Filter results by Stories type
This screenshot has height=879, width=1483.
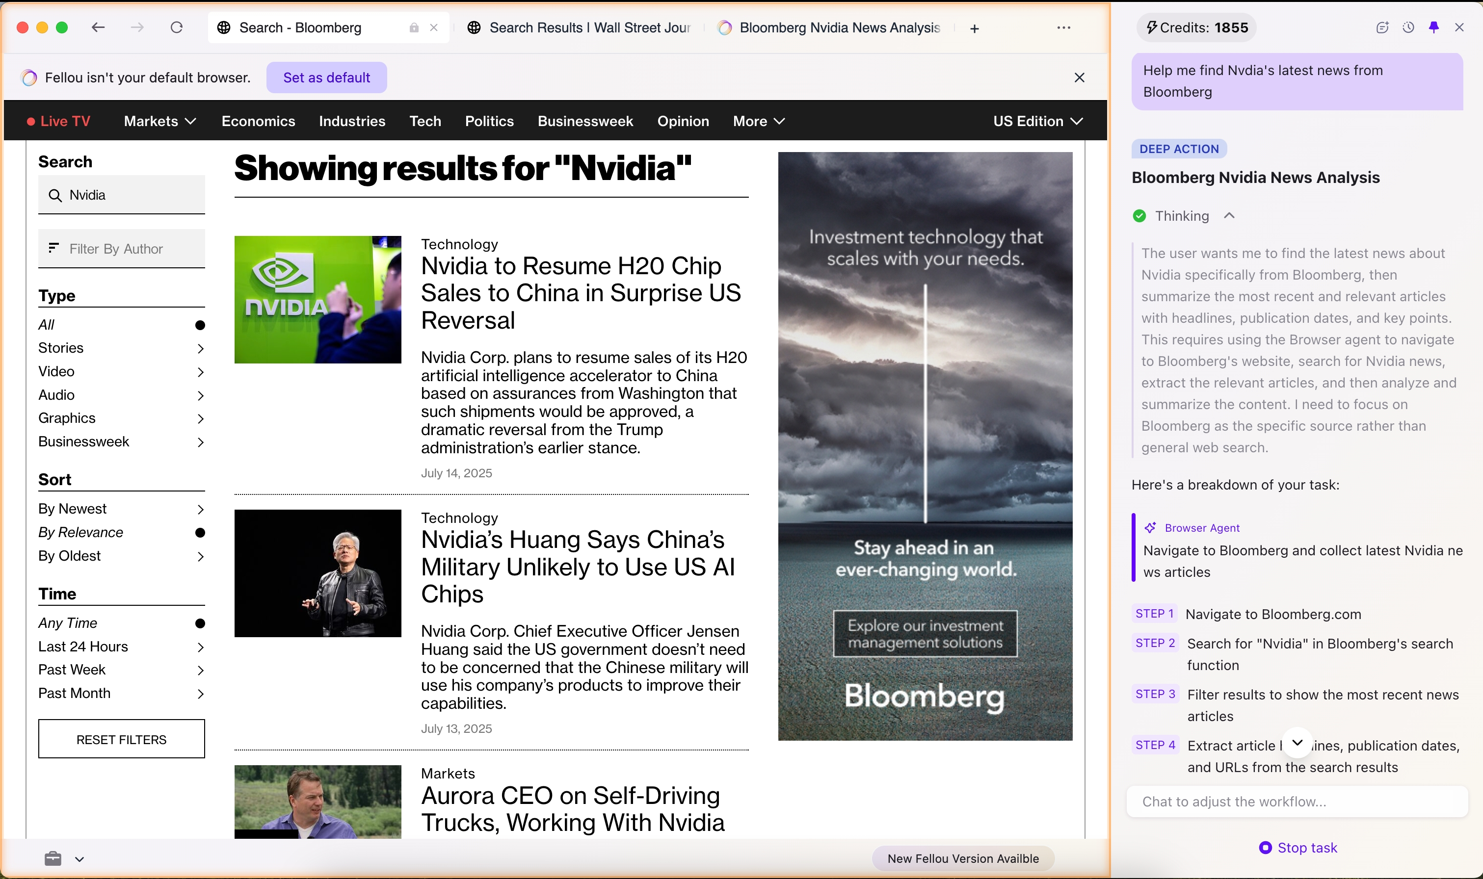point(122,348)
